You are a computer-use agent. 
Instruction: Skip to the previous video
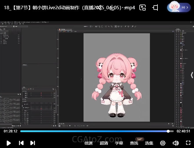coord(21,143)
